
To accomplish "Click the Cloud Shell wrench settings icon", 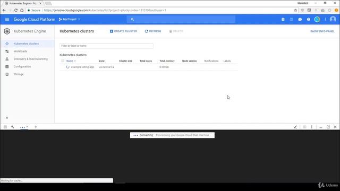I will point(13,127).
